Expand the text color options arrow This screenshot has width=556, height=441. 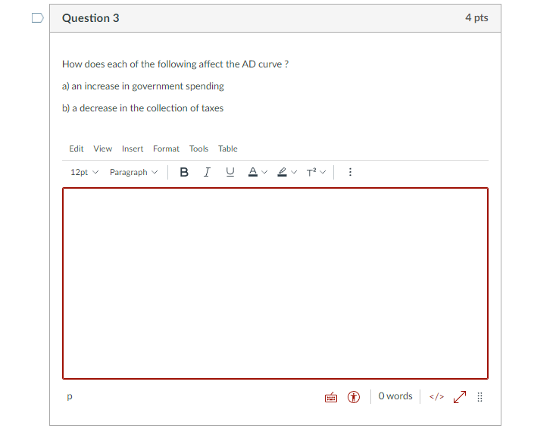click(264, 173)
